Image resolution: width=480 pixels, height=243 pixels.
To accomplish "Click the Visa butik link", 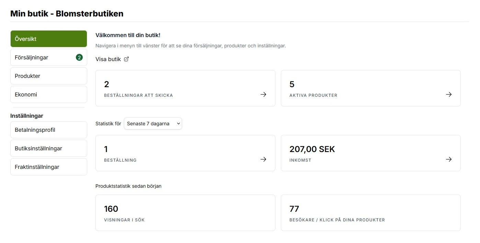I will tap(108, 59).
